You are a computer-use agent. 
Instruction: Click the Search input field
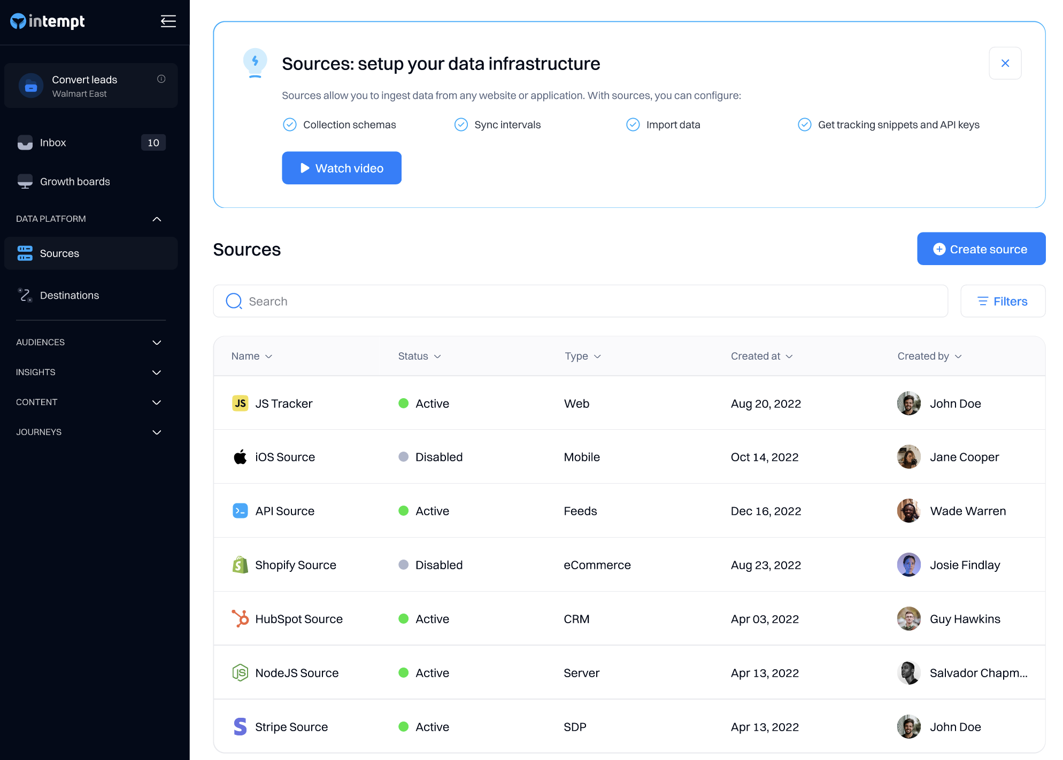click(580, 301)
